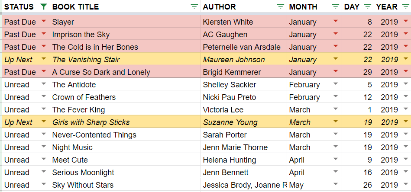Open the BOOK TITLE column filter
This screenshot has width=411, height=192.
pyautogui.click(x=194, y=7)
